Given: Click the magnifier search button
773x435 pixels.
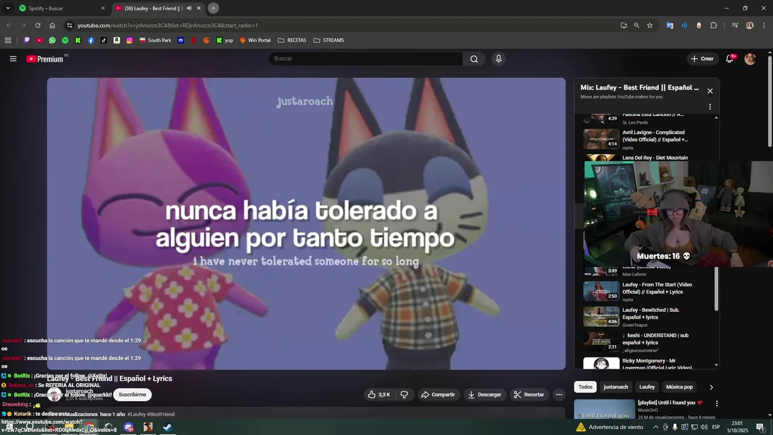Looking at the screenshot, I should click(x=474, y=59).
